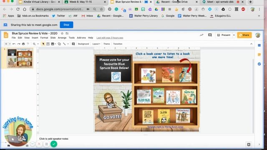Click the Undo icon in the toolbar
Screen dimensions: 267x150
tap(14, 44)
